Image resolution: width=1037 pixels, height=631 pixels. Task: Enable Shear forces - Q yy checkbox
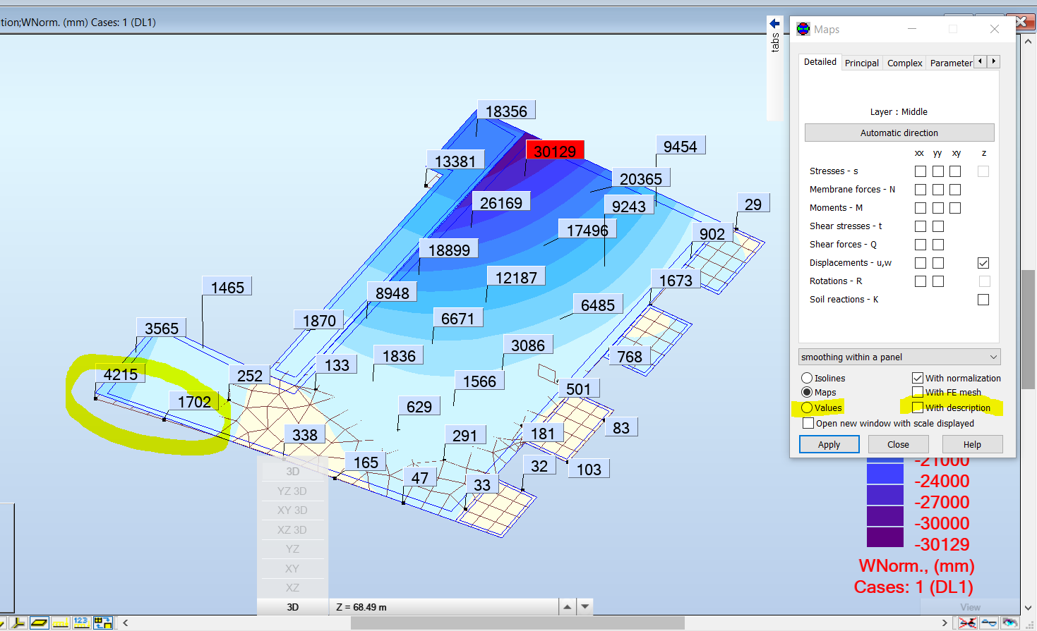pyautogui.click(x=938, y=245)
